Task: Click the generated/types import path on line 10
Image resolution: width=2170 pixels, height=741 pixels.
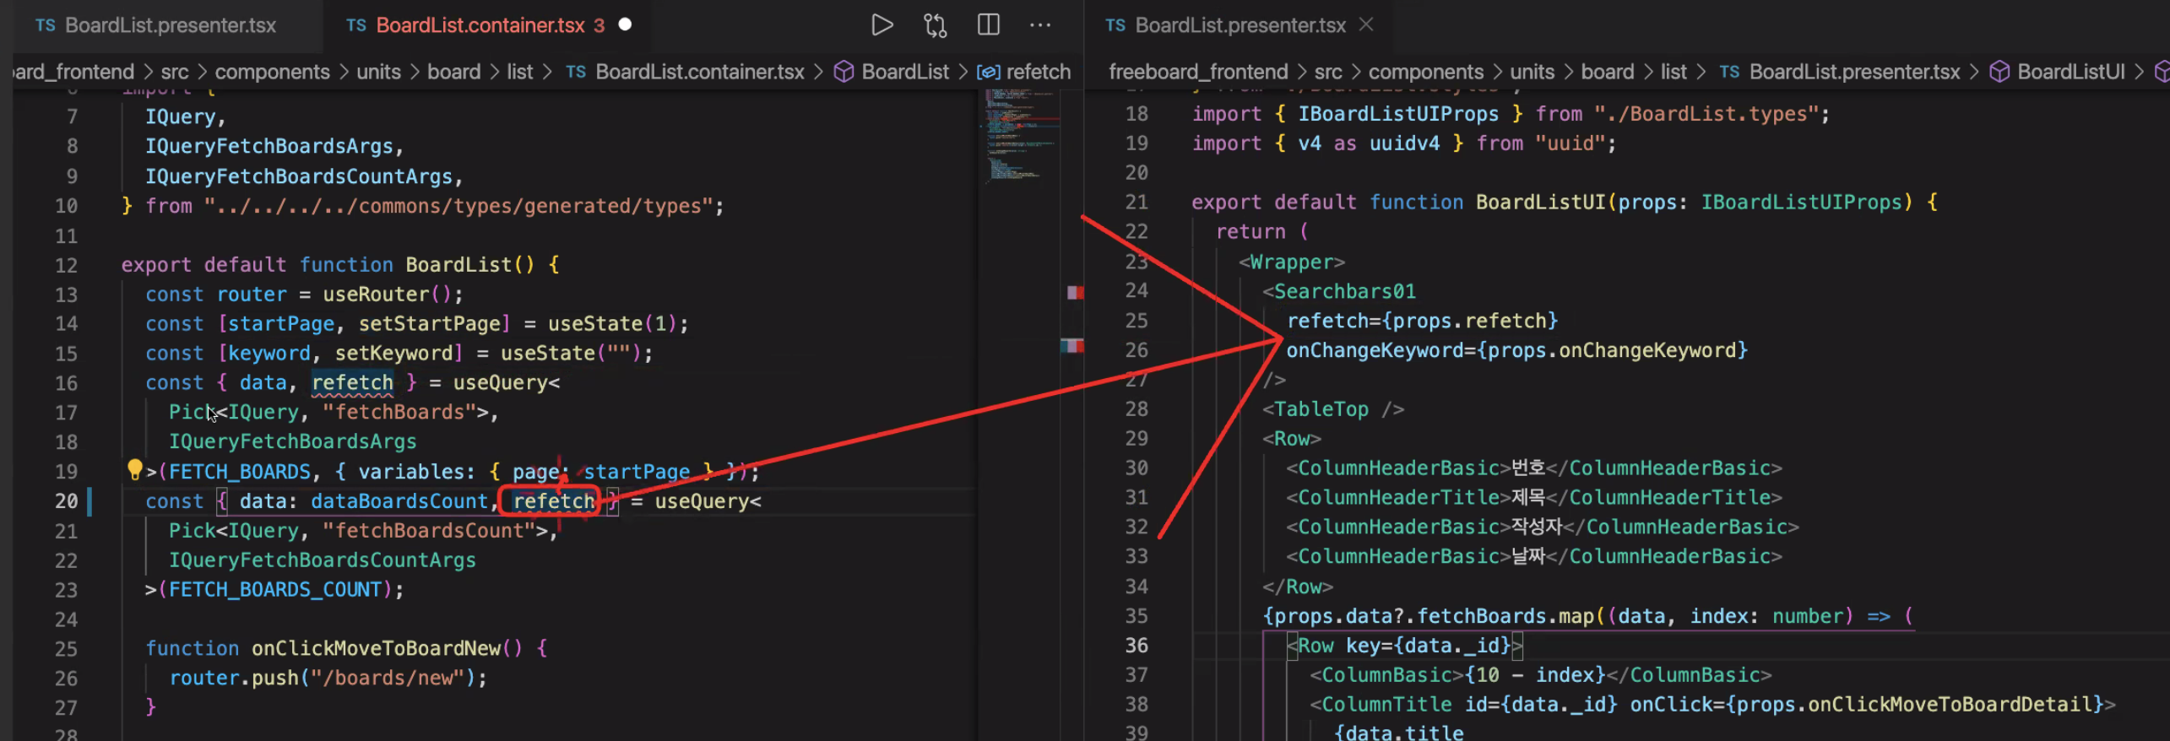Action: click(459, 206)
